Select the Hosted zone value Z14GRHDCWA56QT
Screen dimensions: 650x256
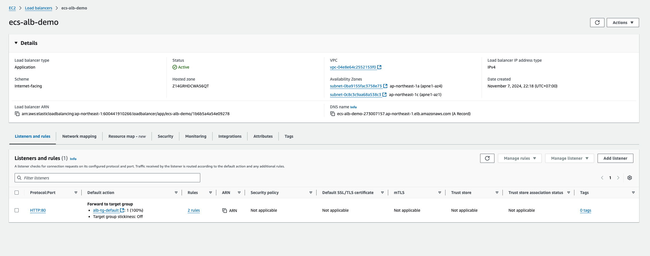tap(191, 86)
